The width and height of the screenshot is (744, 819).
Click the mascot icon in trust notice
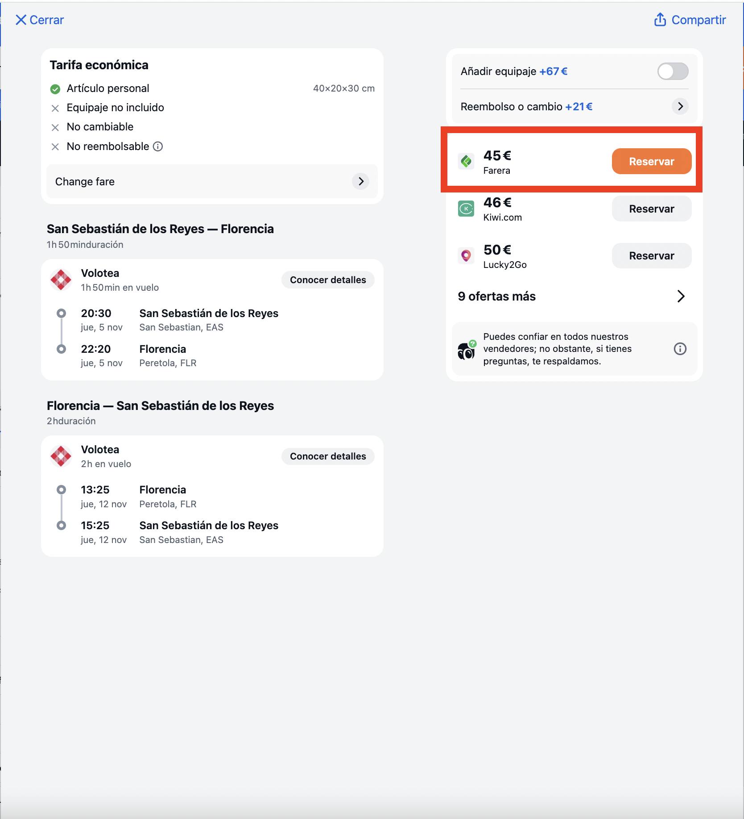[467, 350]
